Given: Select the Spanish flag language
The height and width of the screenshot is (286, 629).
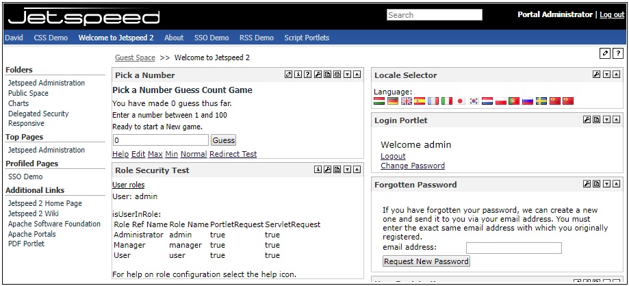Looking at the screenshot, I should coord(420,101).
